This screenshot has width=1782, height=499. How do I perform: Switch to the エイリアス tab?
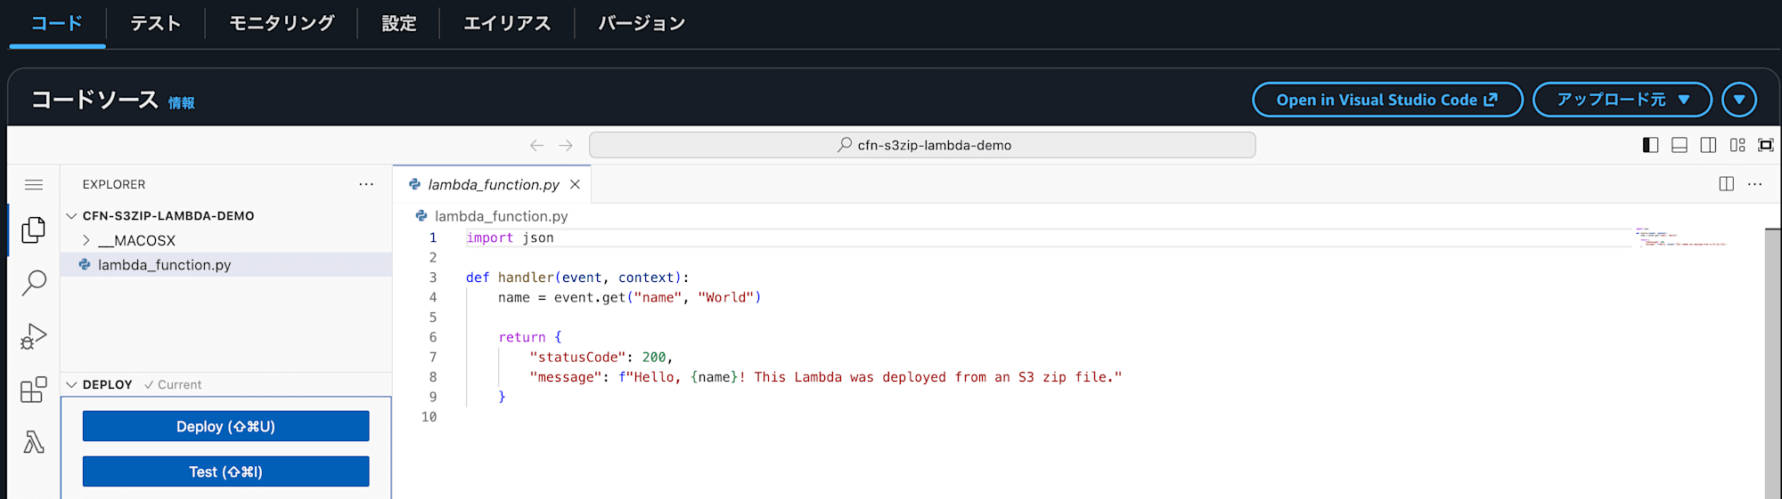(x=507, y=24)
